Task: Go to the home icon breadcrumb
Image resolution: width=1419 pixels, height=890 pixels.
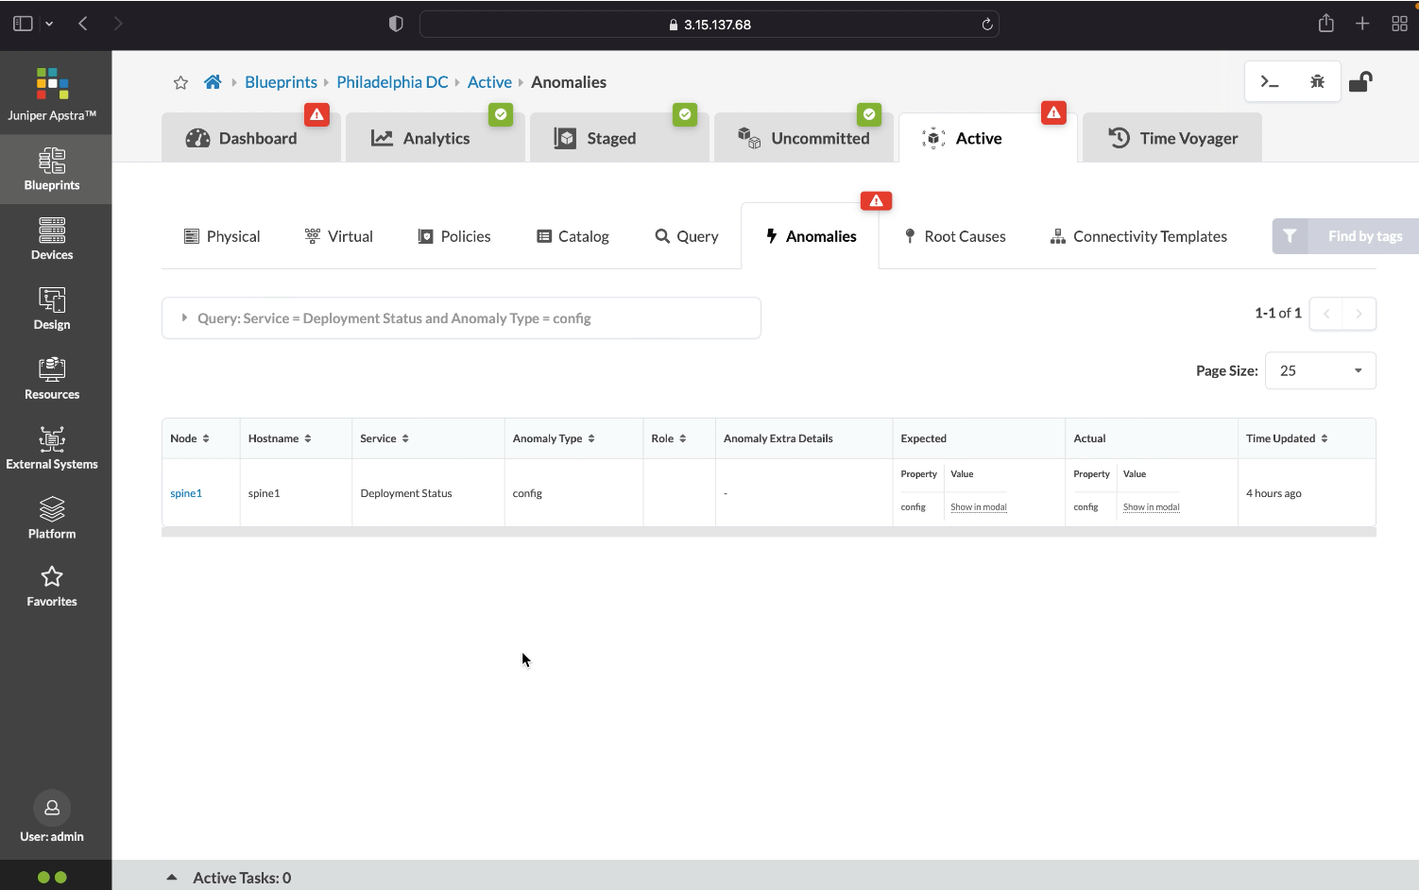Action: [x=213, y=82]
